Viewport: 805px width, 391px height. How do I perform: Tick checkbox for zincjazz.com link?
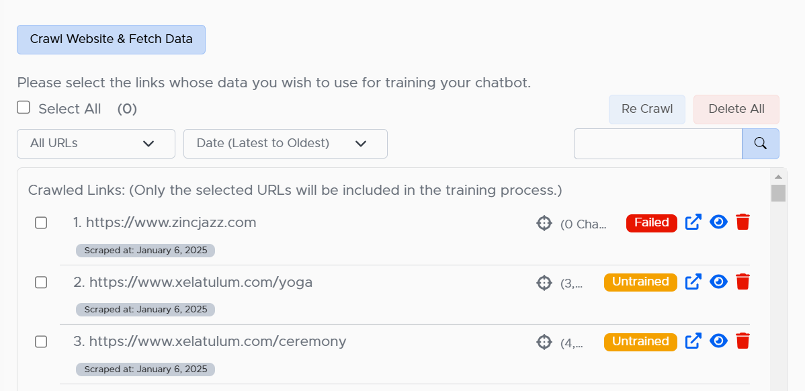point(41,222)
